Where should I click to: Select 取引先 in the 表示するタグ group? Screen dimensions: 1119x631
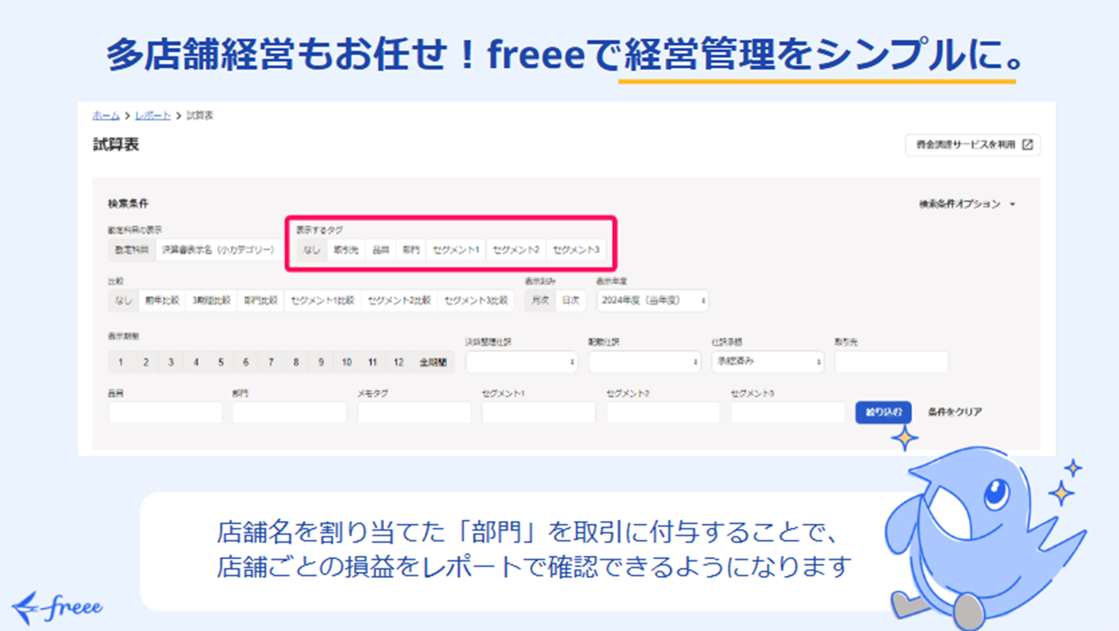click(x=346, y=250)
